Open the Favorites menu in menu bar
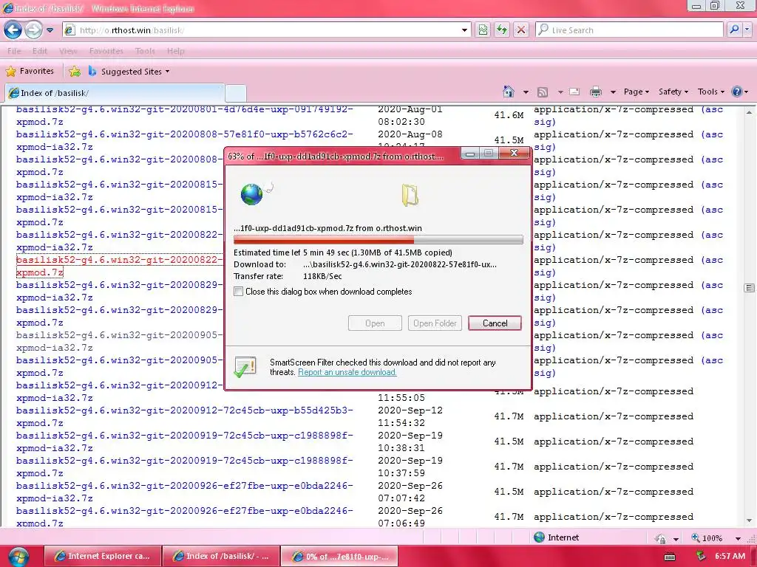This screenshot has width=757, height=567. (106, 51)
